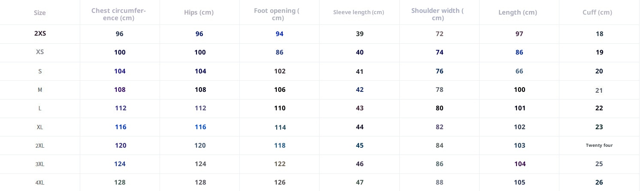This screenshot has height=191, width=640.
Task: Select the 3XL row label
Action: [40, 164]
